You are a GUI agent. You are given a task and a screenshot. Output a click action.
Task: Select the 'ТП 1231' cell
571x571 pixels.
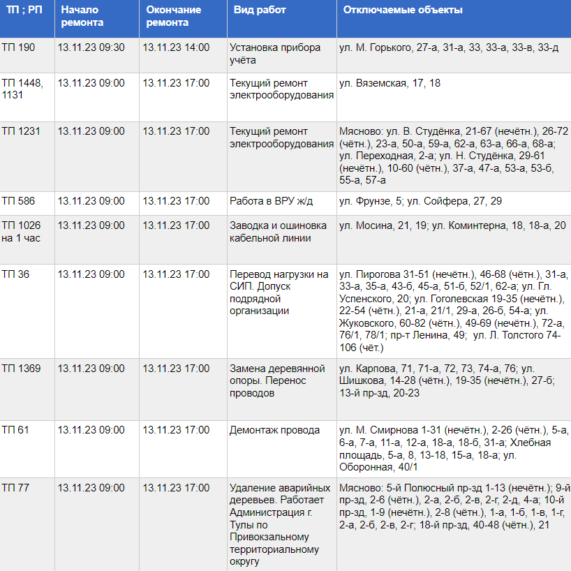click(27, 156)
